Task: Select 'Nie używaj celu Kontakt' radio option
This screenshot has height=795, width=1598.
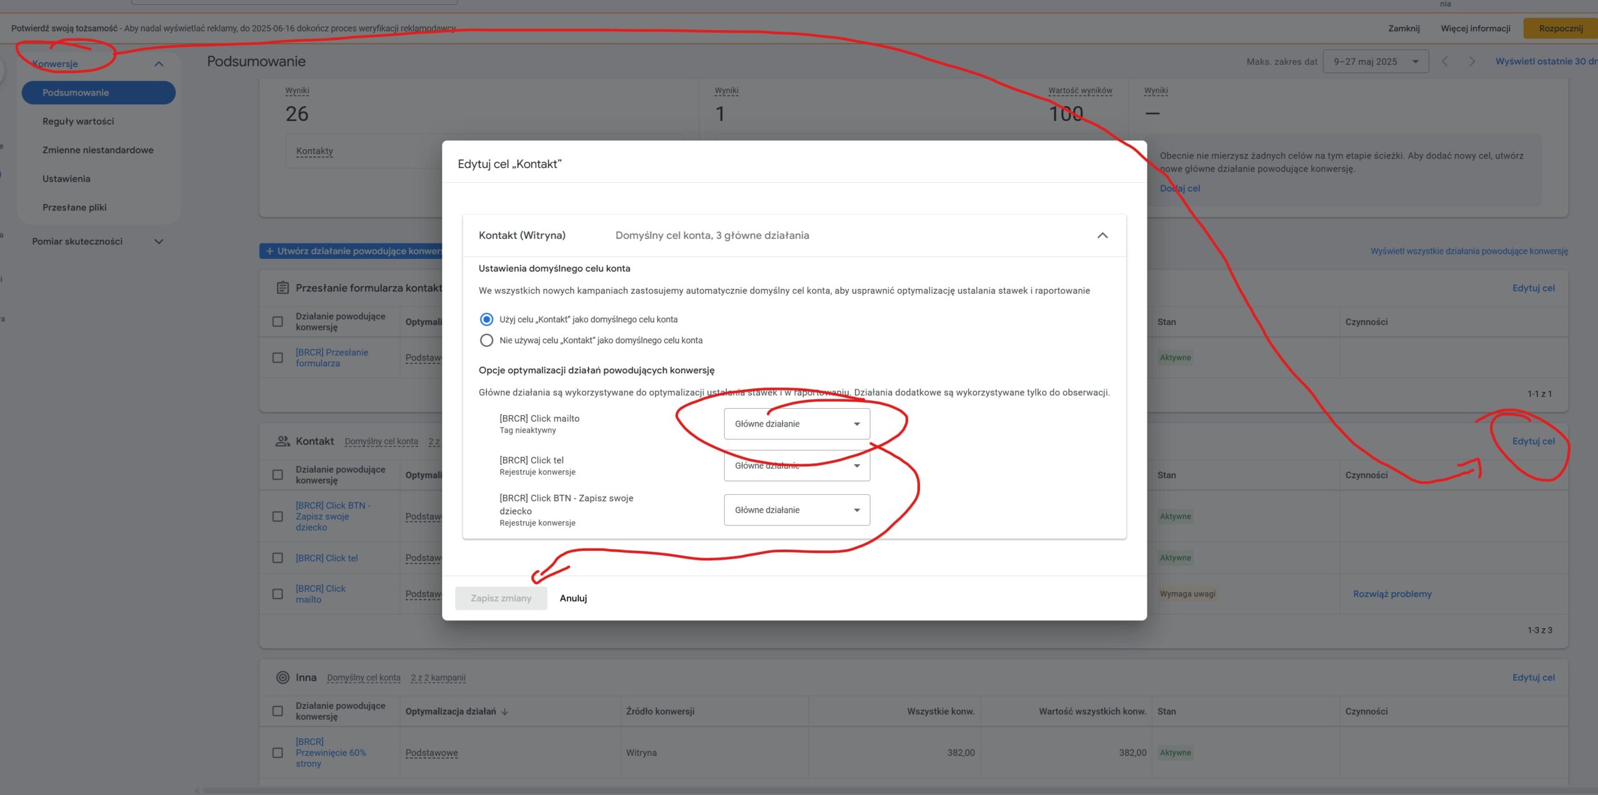Action: tap(486, 340)
